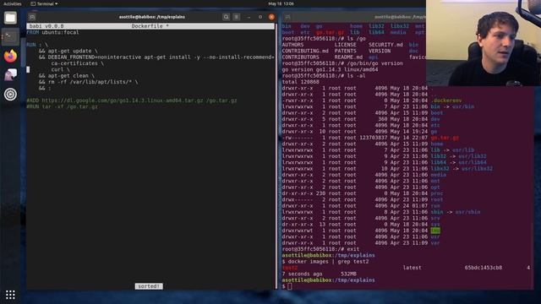Screen dimensions: 541x304
Task: Open the Activities overview
Action: (13, 3)
